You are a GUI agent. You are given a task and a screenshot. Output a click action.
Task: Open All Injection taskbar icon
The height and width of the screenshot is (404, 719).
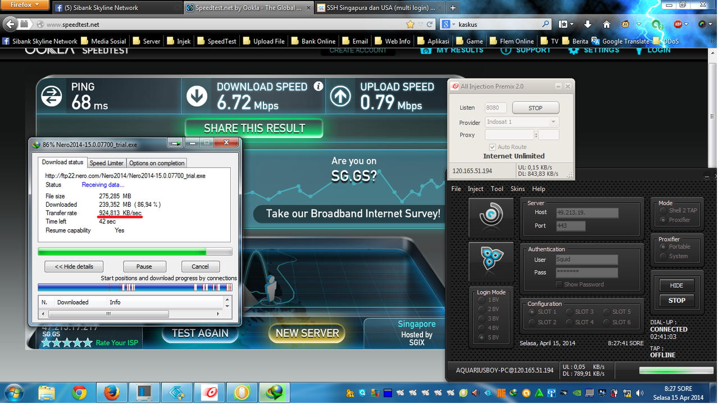[210, 392]
